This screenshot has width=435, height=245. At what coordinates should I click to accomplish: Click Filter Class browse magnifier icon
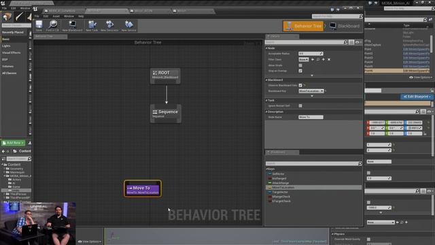[318, 59]
